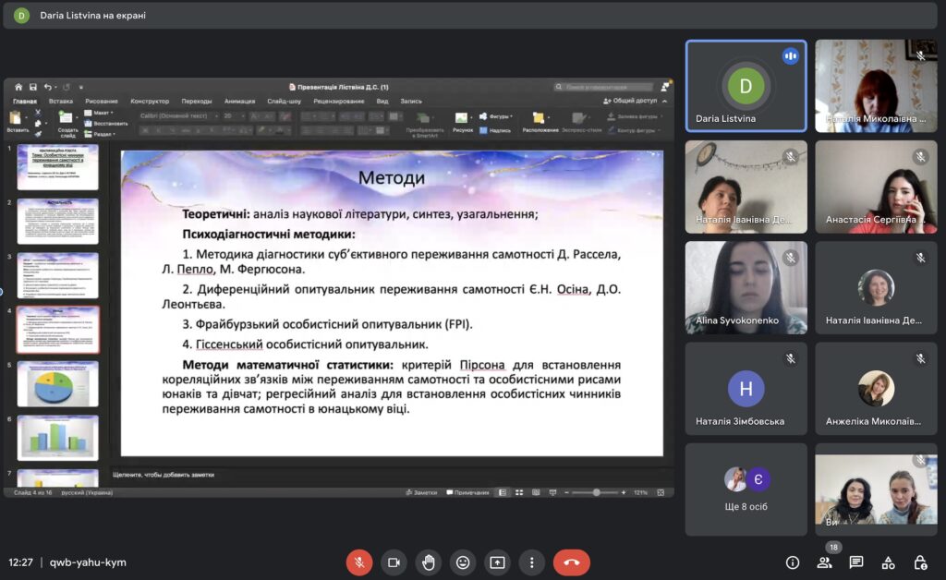Leave the call with red button
Image resolution: width=946 pixels, height=580 pixels.
[571, 562]
